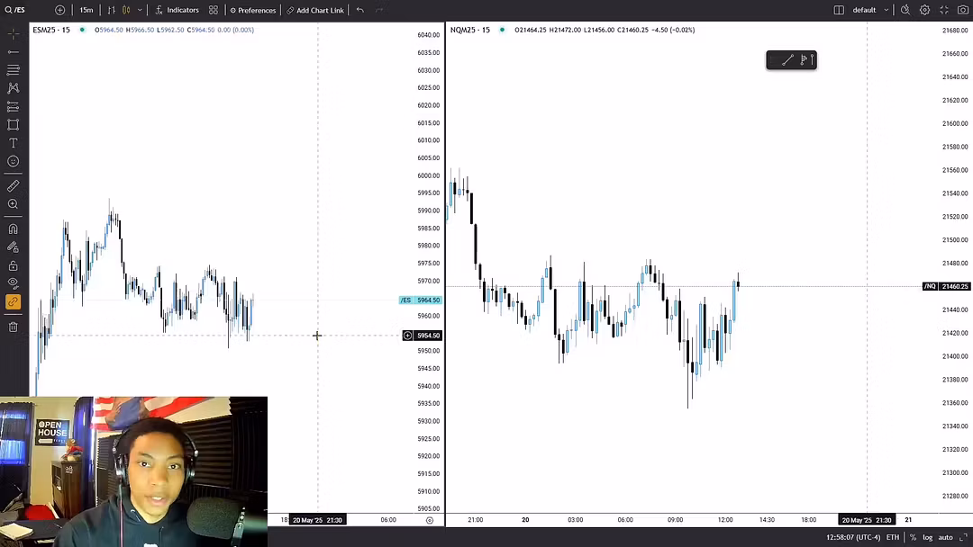
Task: Select the pattern drawing tool
Action: coord(13,88)
